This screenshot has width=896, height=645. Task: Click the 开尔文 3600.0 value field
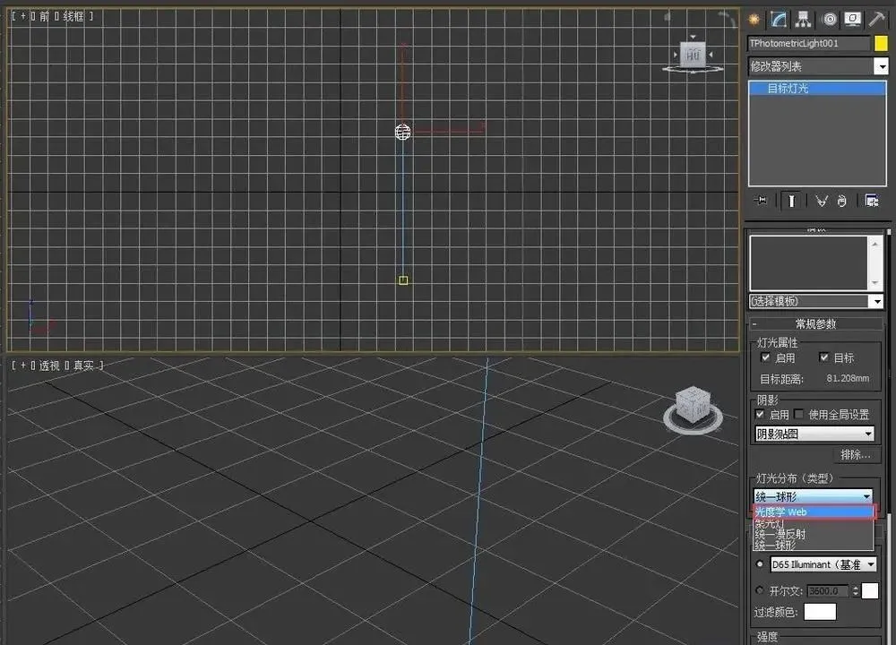point(828,590)
